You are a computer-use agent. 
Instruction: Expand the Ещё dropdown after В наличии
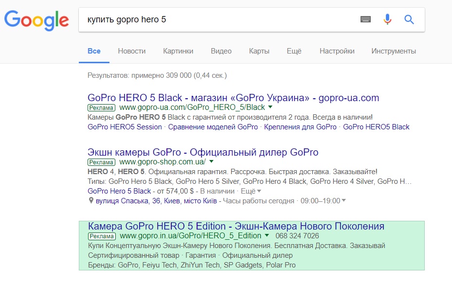(251, 191)
